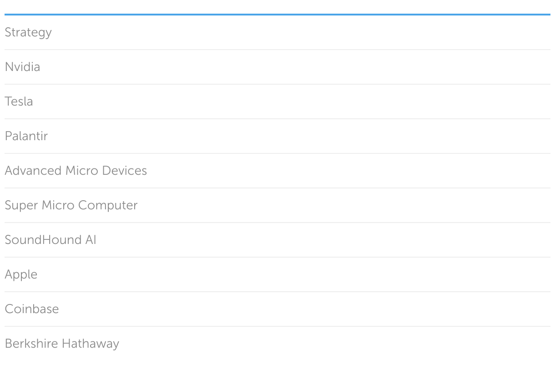Screen dimensions: 555x365
Task: Click the Strategy company name
Action: [x=28, y=32]
